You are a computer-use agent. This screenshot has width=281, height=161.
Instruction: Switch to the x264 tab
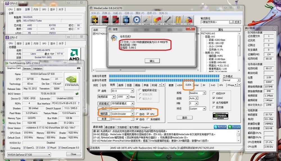click(x=180, y=85)
